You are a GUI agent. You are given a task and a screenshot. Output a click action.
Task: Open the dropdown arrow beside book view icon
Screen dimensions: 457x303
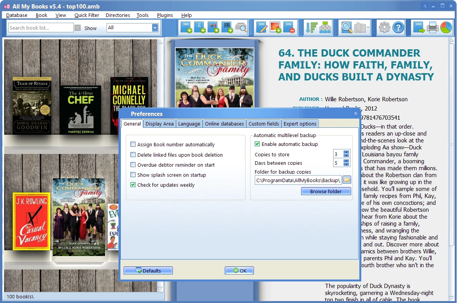click(368, 28)
